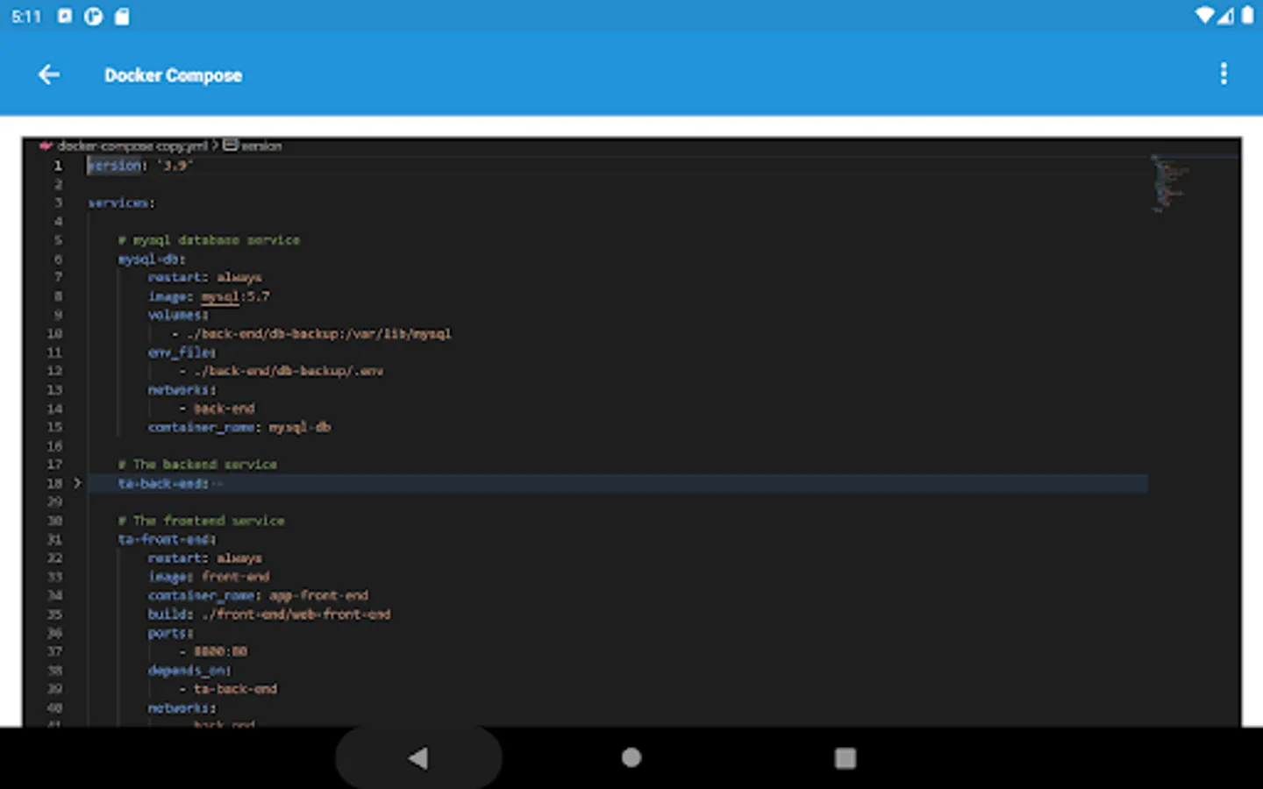Click the ta-front-end service name

[165, 539]
